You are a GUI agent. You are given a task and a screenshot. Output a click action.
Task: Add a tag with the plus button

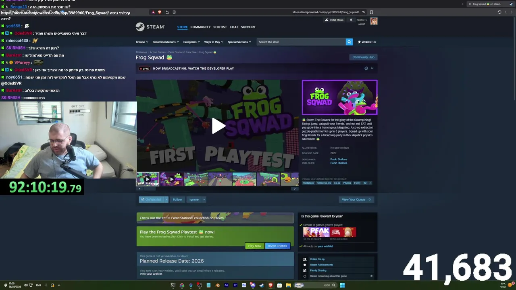coord(370,183)
